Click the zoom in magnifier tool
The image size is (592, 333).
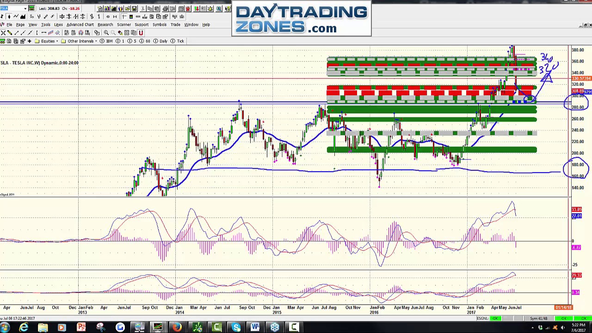(106, 32)
